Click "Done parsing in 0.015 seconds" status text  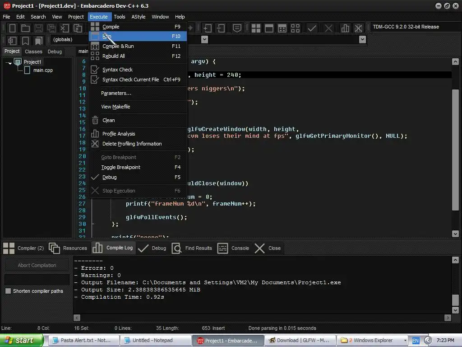[282, 328]
